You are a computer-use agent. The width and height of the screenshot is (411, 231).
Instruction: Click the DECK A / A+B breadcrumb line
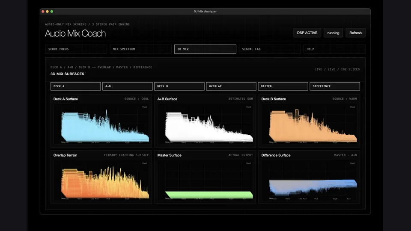pyautogui.click(x=101, y=67)
